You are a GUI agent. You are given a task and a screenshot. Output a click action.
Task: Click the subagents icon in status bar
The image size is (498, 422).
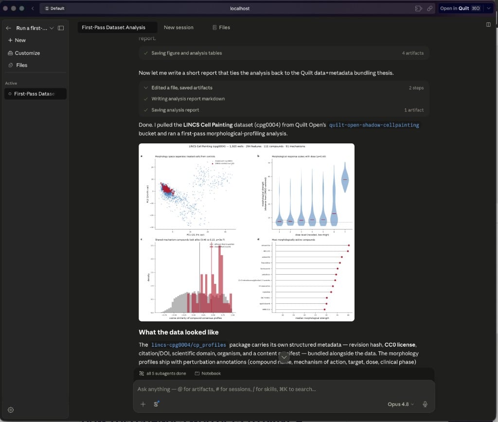[142, 373]
